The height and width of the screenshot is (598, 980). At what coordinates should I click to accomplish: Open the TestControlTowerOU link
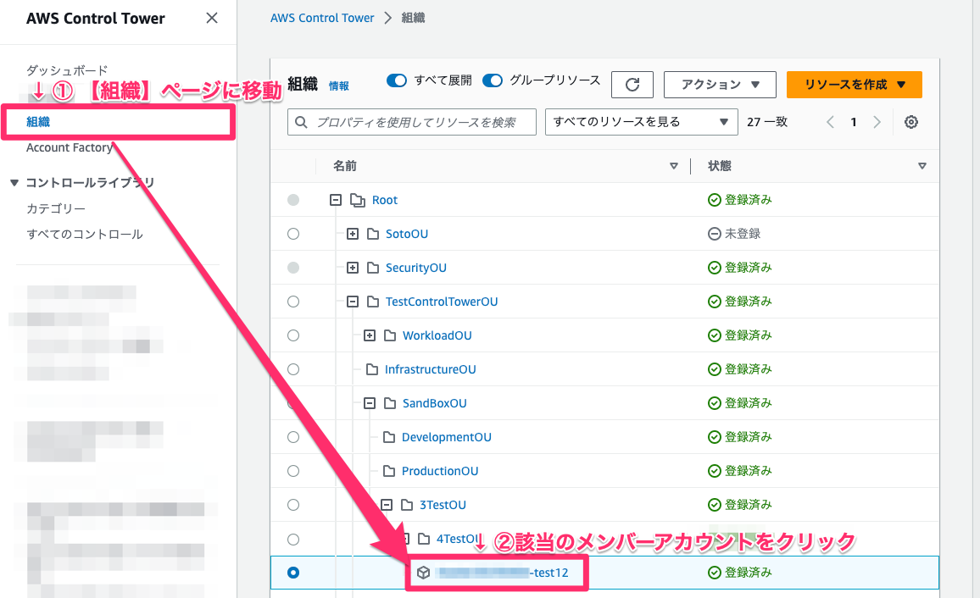point(441,302)
